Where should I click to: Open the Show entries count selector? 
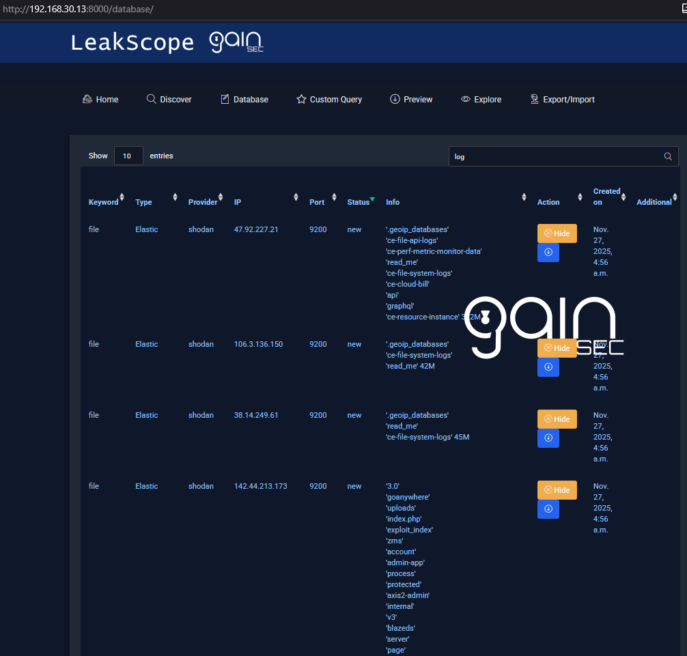click(128, 156)
